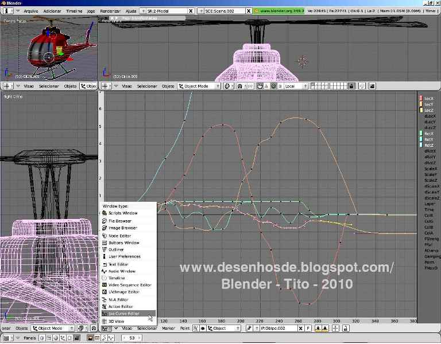Open Object Mode dropdown in main 3D view
This screenshot has height=344, width=441.
pyautogui.click(x=199, y=86)
